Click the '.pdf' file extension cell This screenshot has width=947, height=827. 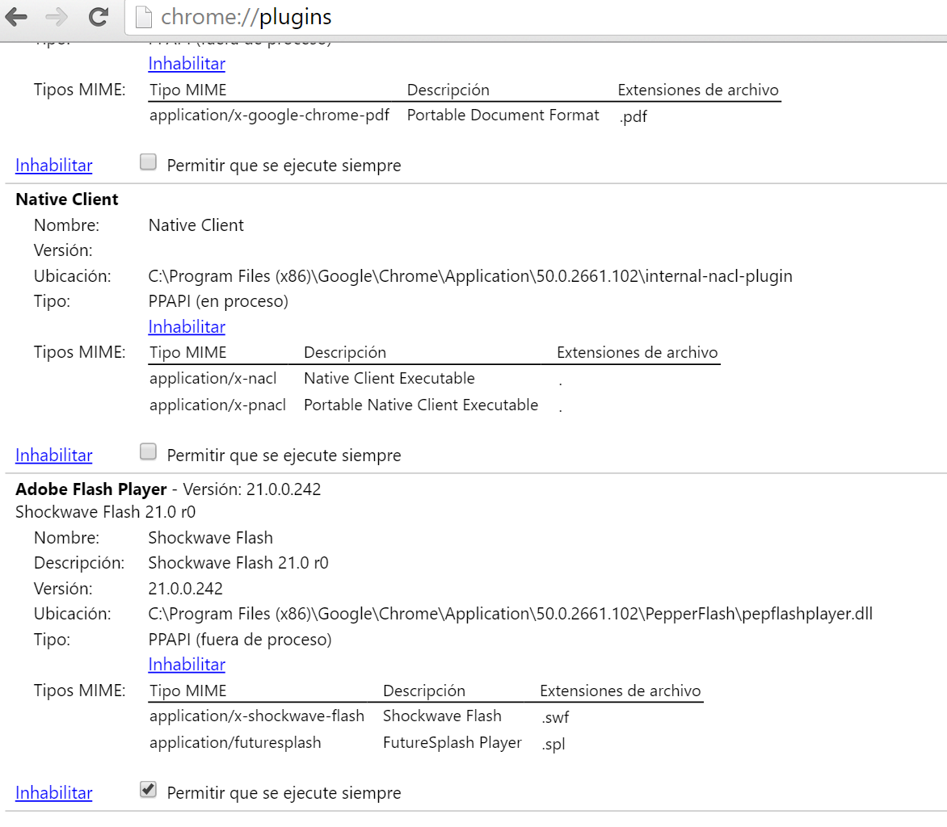[633, 116]
